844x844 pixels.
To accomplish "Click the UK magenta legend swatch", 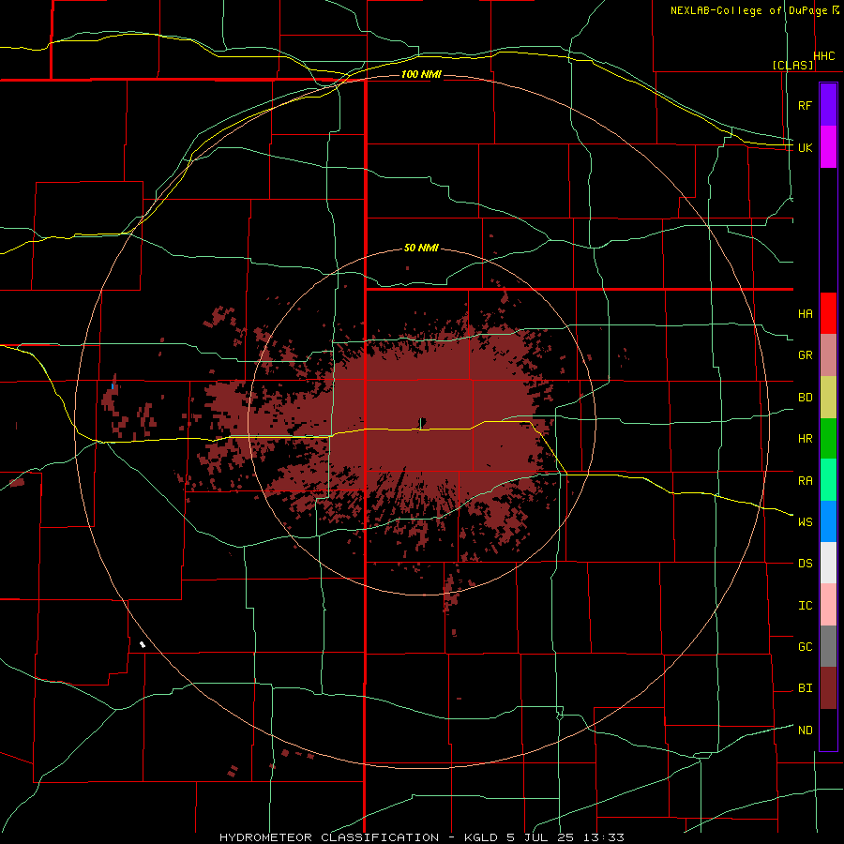I will click(828, 147).
